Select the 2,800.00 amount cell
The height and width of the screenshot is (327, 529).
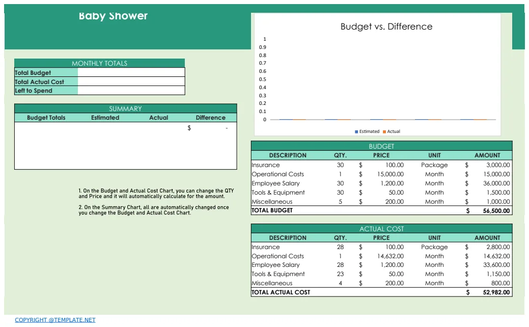(498, 247)
